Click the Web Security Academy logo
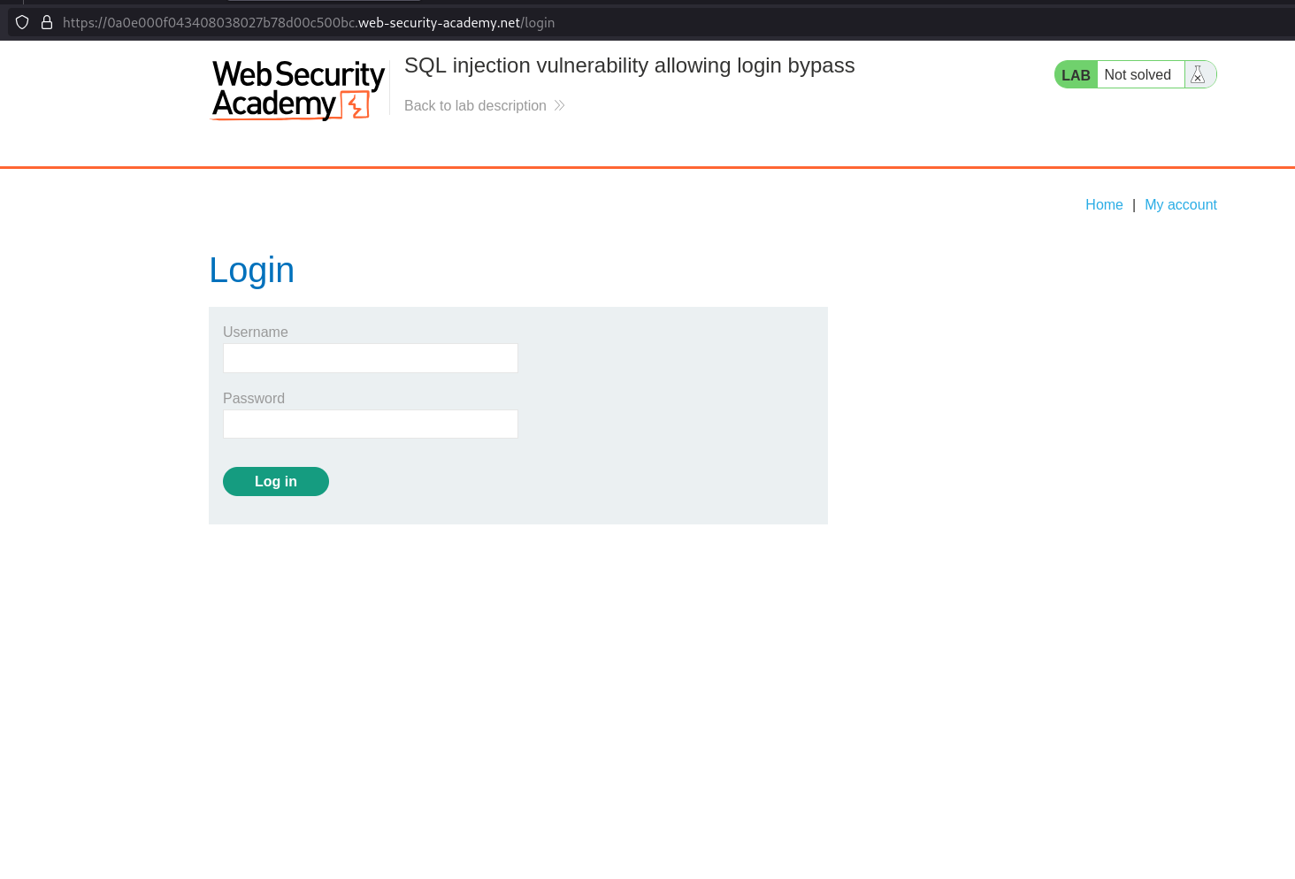This screenshot has width=1295, height=879. coord(297,89)
